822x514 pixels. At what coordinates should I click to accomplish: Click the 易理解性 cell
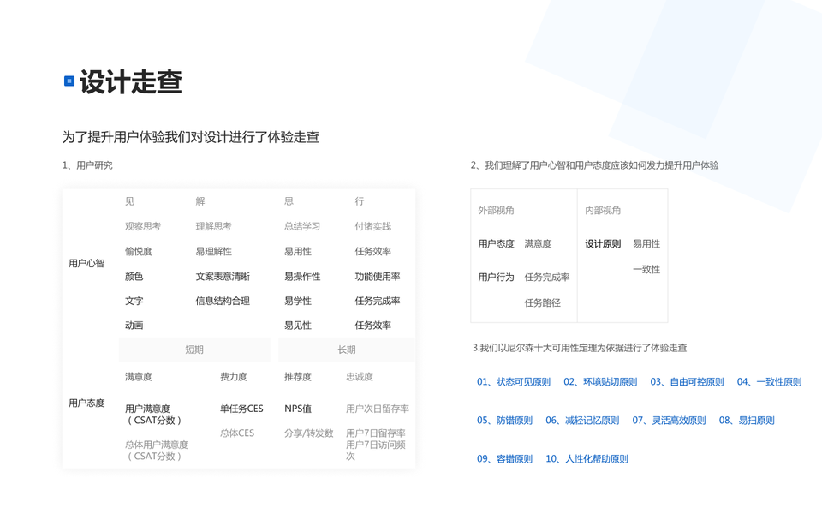tap(213, 251)
